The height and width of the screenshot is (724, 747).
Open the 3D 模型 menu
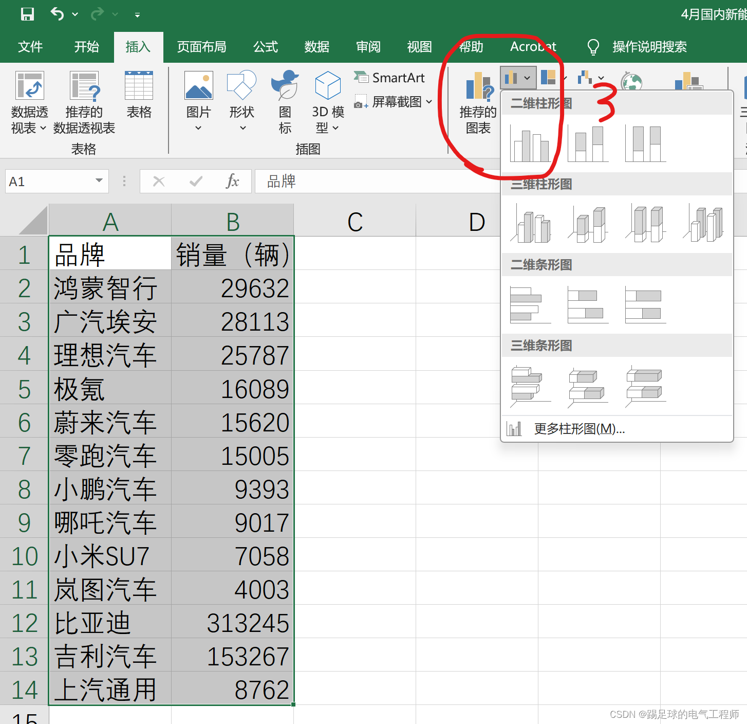(x=328, y=102)
